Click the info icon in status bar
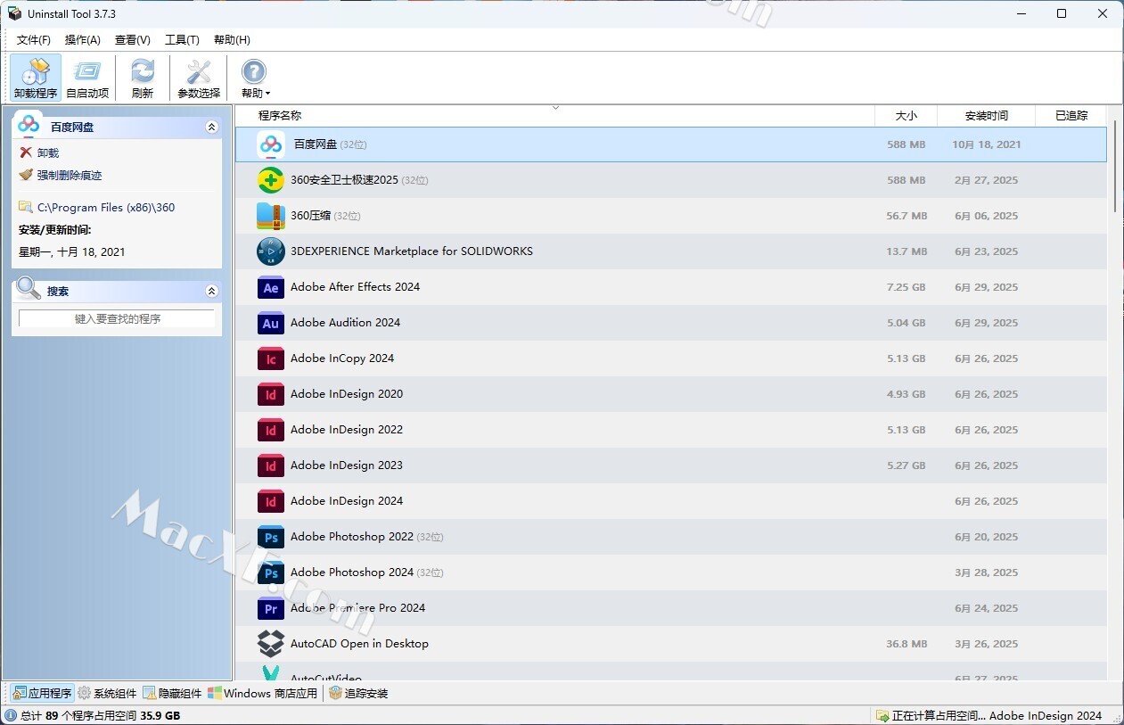This screenshot has height=725, width=1124. (11, 715)
